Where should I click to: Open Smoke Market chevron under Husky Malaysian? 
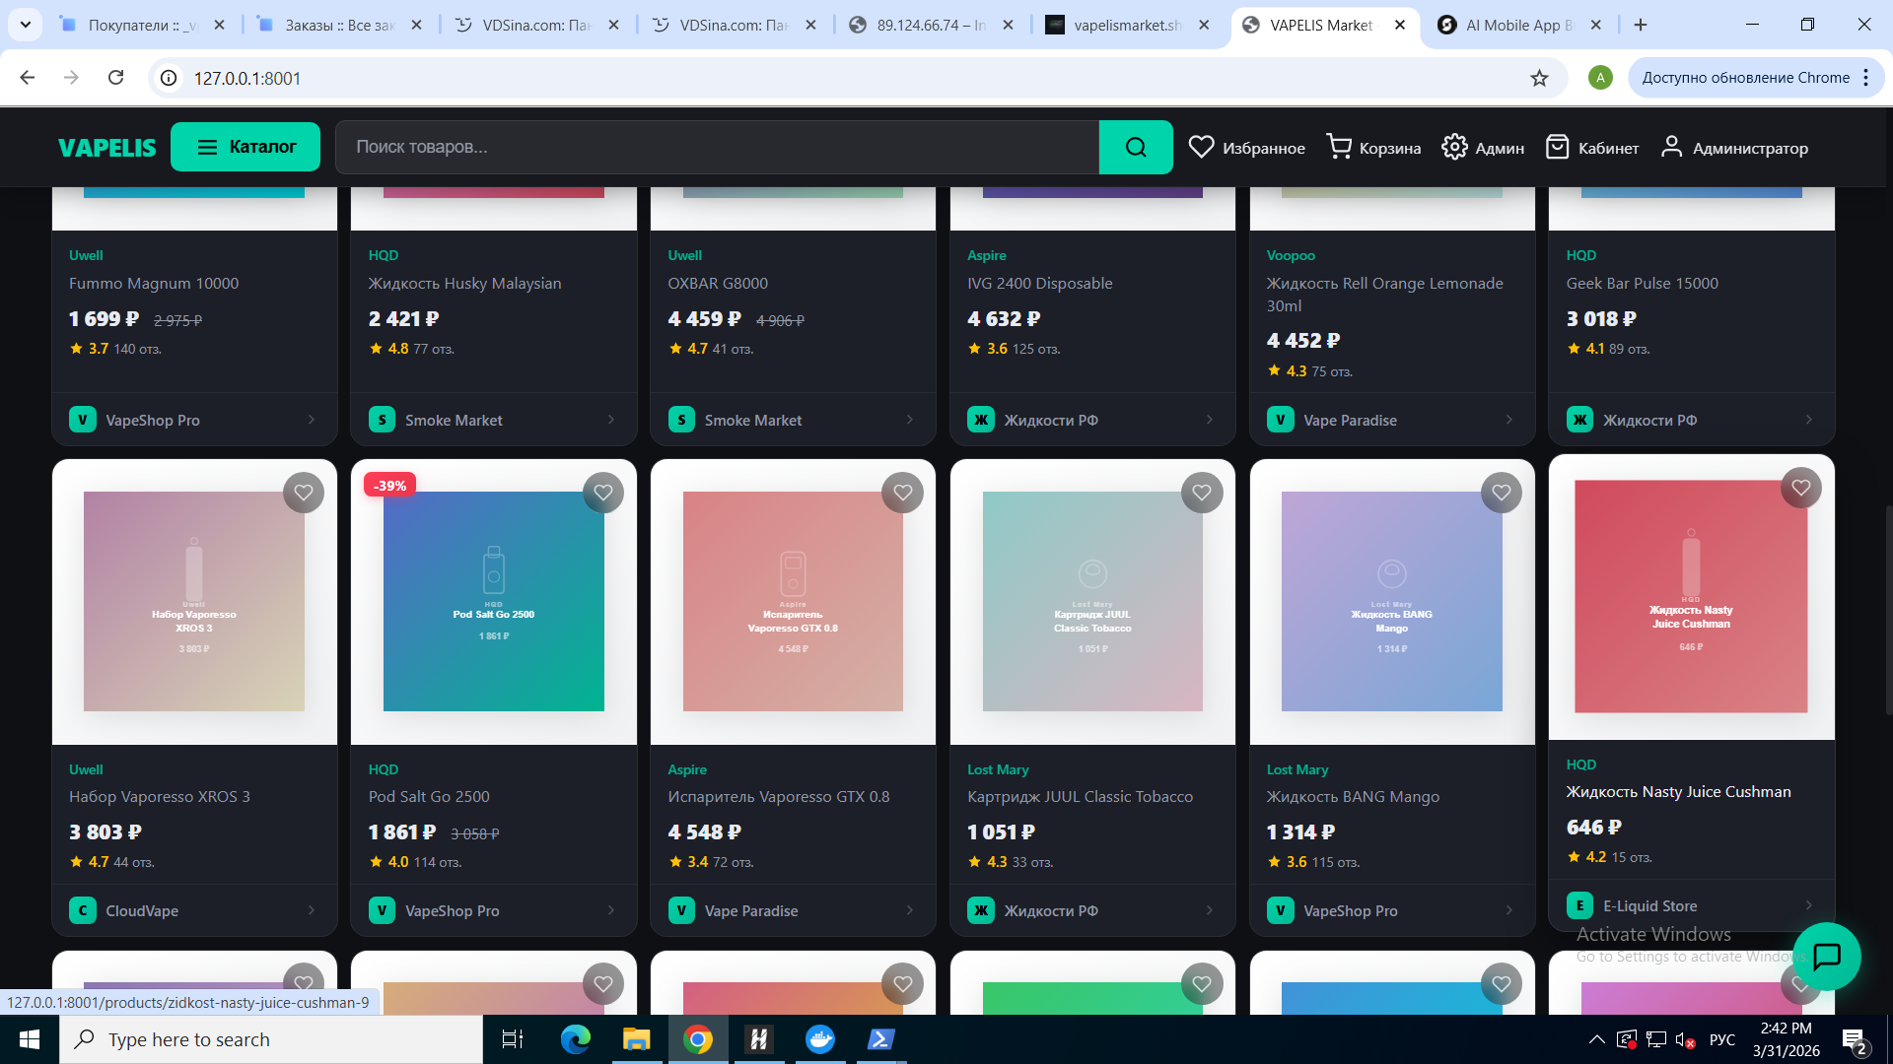point(611,420)
